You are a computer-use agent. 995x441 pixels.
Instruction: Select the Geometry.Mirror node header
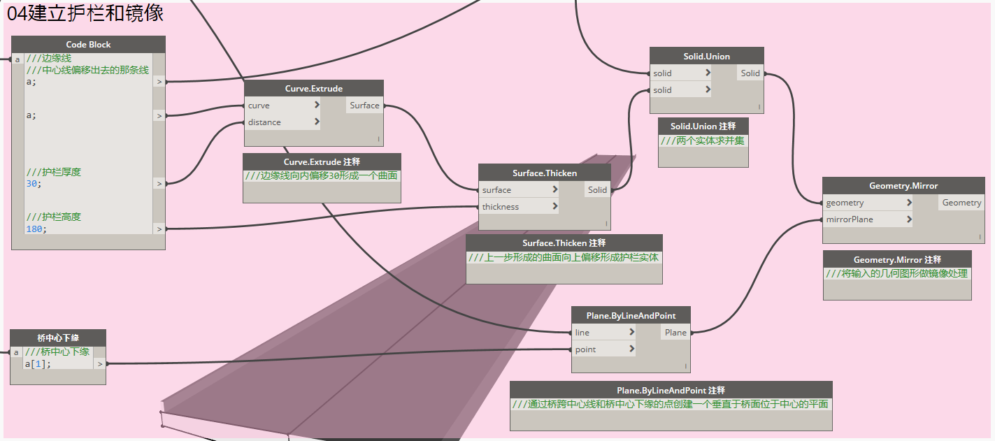903,186
